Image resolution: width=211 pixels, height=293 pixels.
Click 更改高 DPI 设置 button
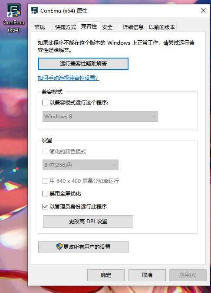tap(88, 221)
